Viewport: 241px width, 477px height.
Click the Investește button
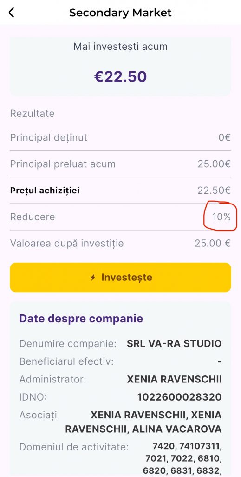click(x=120, y=278)
